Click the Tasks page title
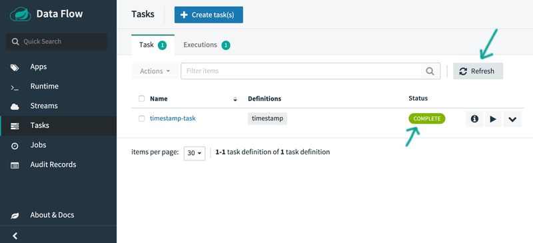The height and width of the screenshot is (243, 533). click(x=143, y=14)
